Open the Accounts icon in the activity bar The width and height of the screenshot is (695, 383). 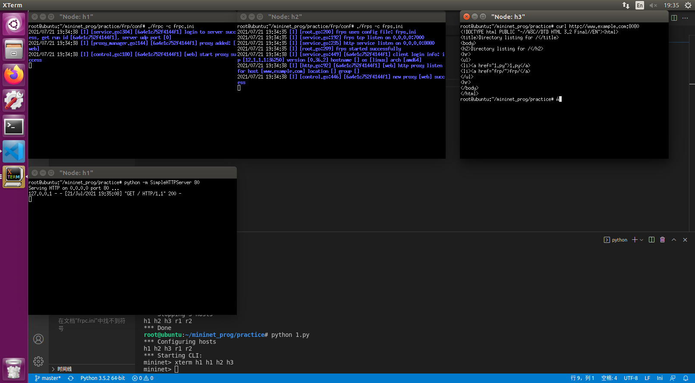pyautogui.click(x=38, y=339)
